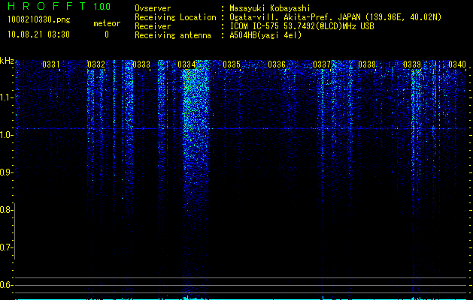Click the 0.7 frequency axis label
Viewport: 473px width, 300px height.
coord(5,247)
